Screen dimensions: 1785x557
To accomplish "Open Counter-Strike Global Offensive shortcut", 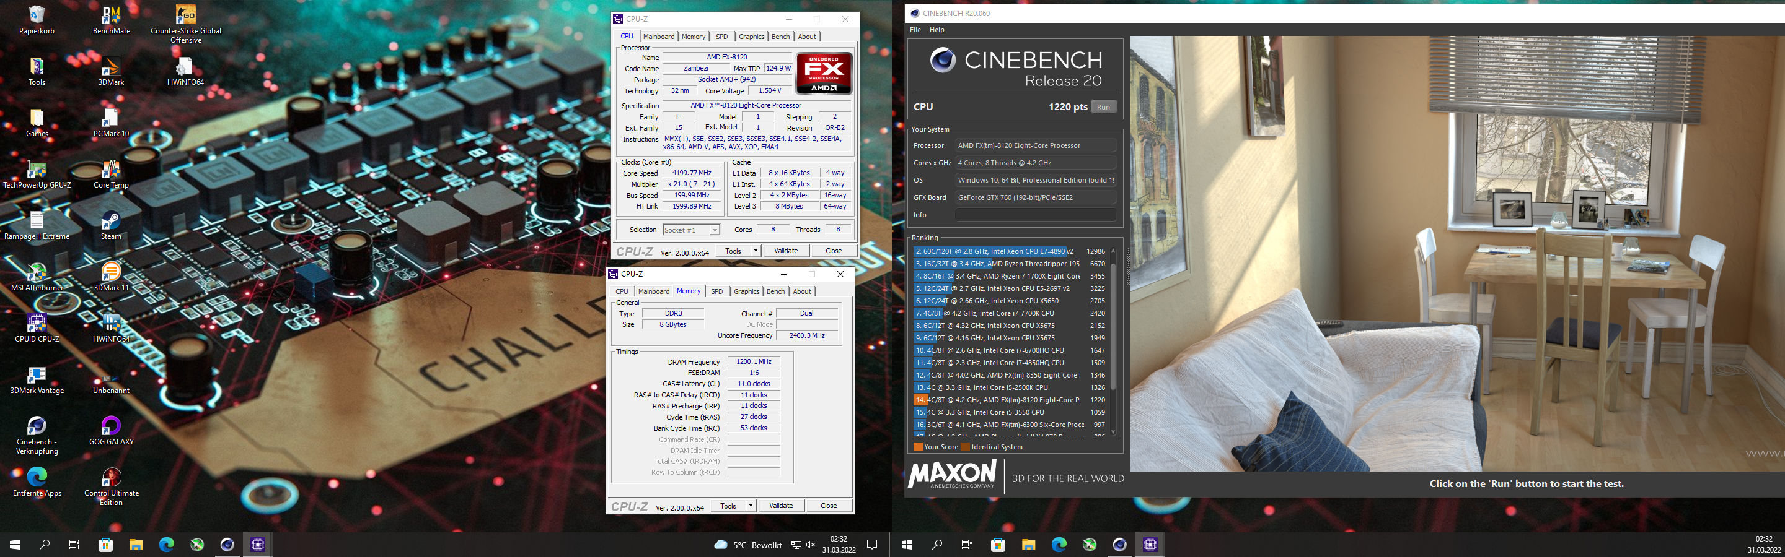I will (x=185, y=25).
